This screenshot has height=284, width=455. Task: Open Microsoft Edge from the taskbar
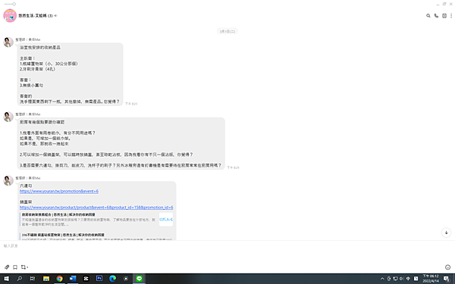(x=112, y=279)
